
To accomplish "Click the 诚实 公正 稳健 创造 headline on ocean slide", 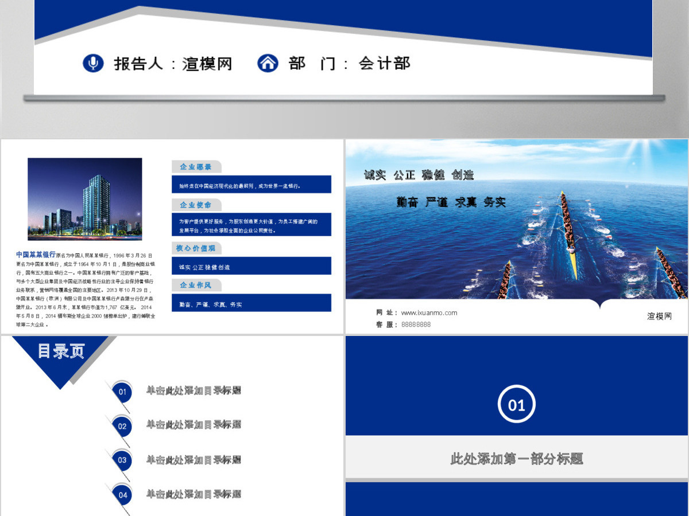I will pos(419,175).
